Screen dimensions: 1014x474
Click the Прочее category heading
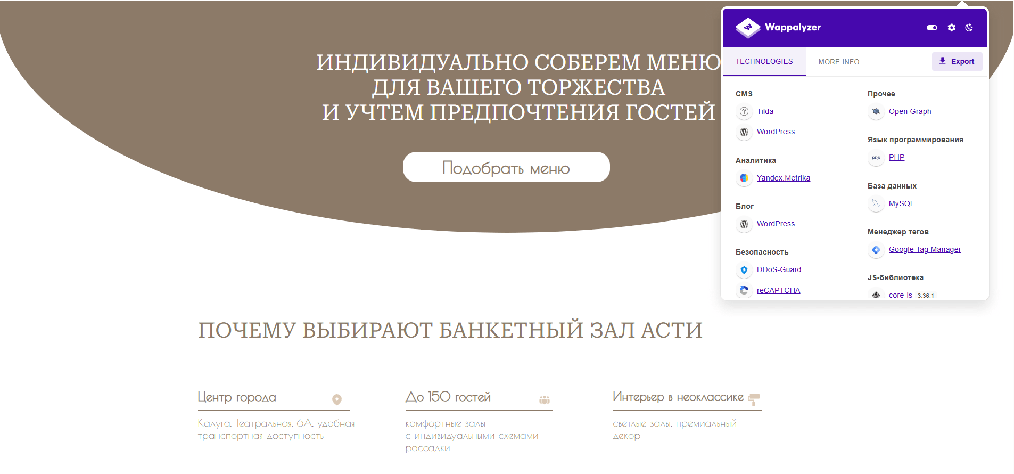tap(881, 94)
